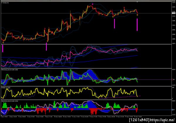Select the magenta down-arrow signal at the price peak
Viewport: 176px width, 123px height.
[x=92, y=4]
